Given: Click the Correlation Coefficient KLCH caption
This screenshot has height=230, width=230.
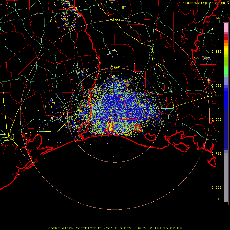Looking at the screenshot, I should [115, 228].
